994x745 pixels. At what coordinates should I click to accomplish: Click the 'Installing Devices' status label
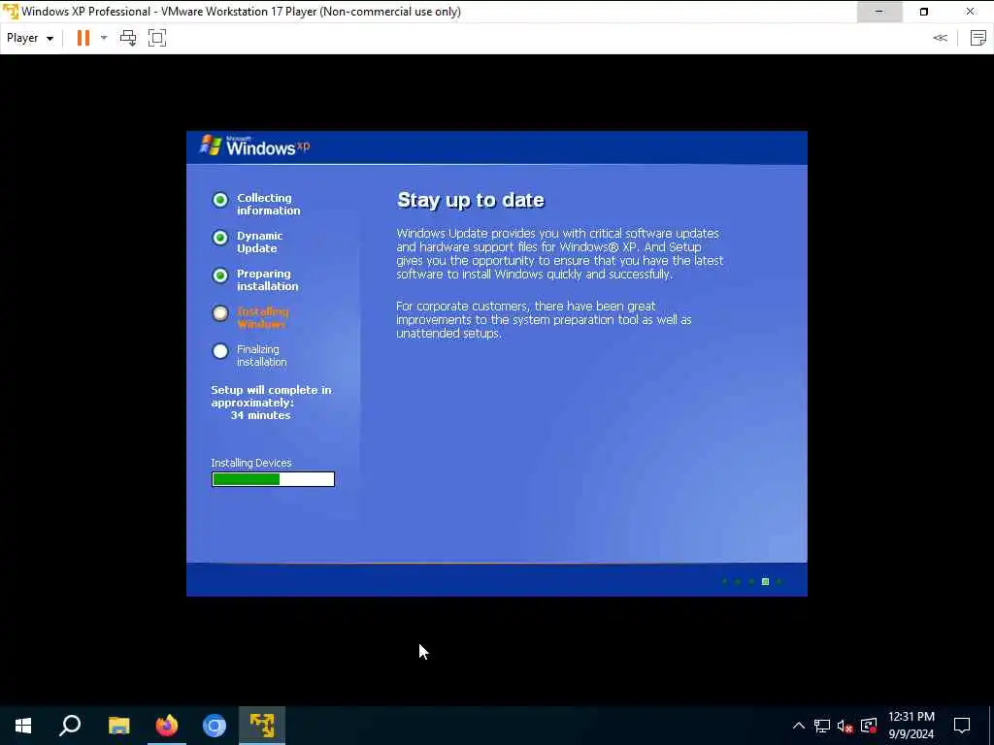251,463
